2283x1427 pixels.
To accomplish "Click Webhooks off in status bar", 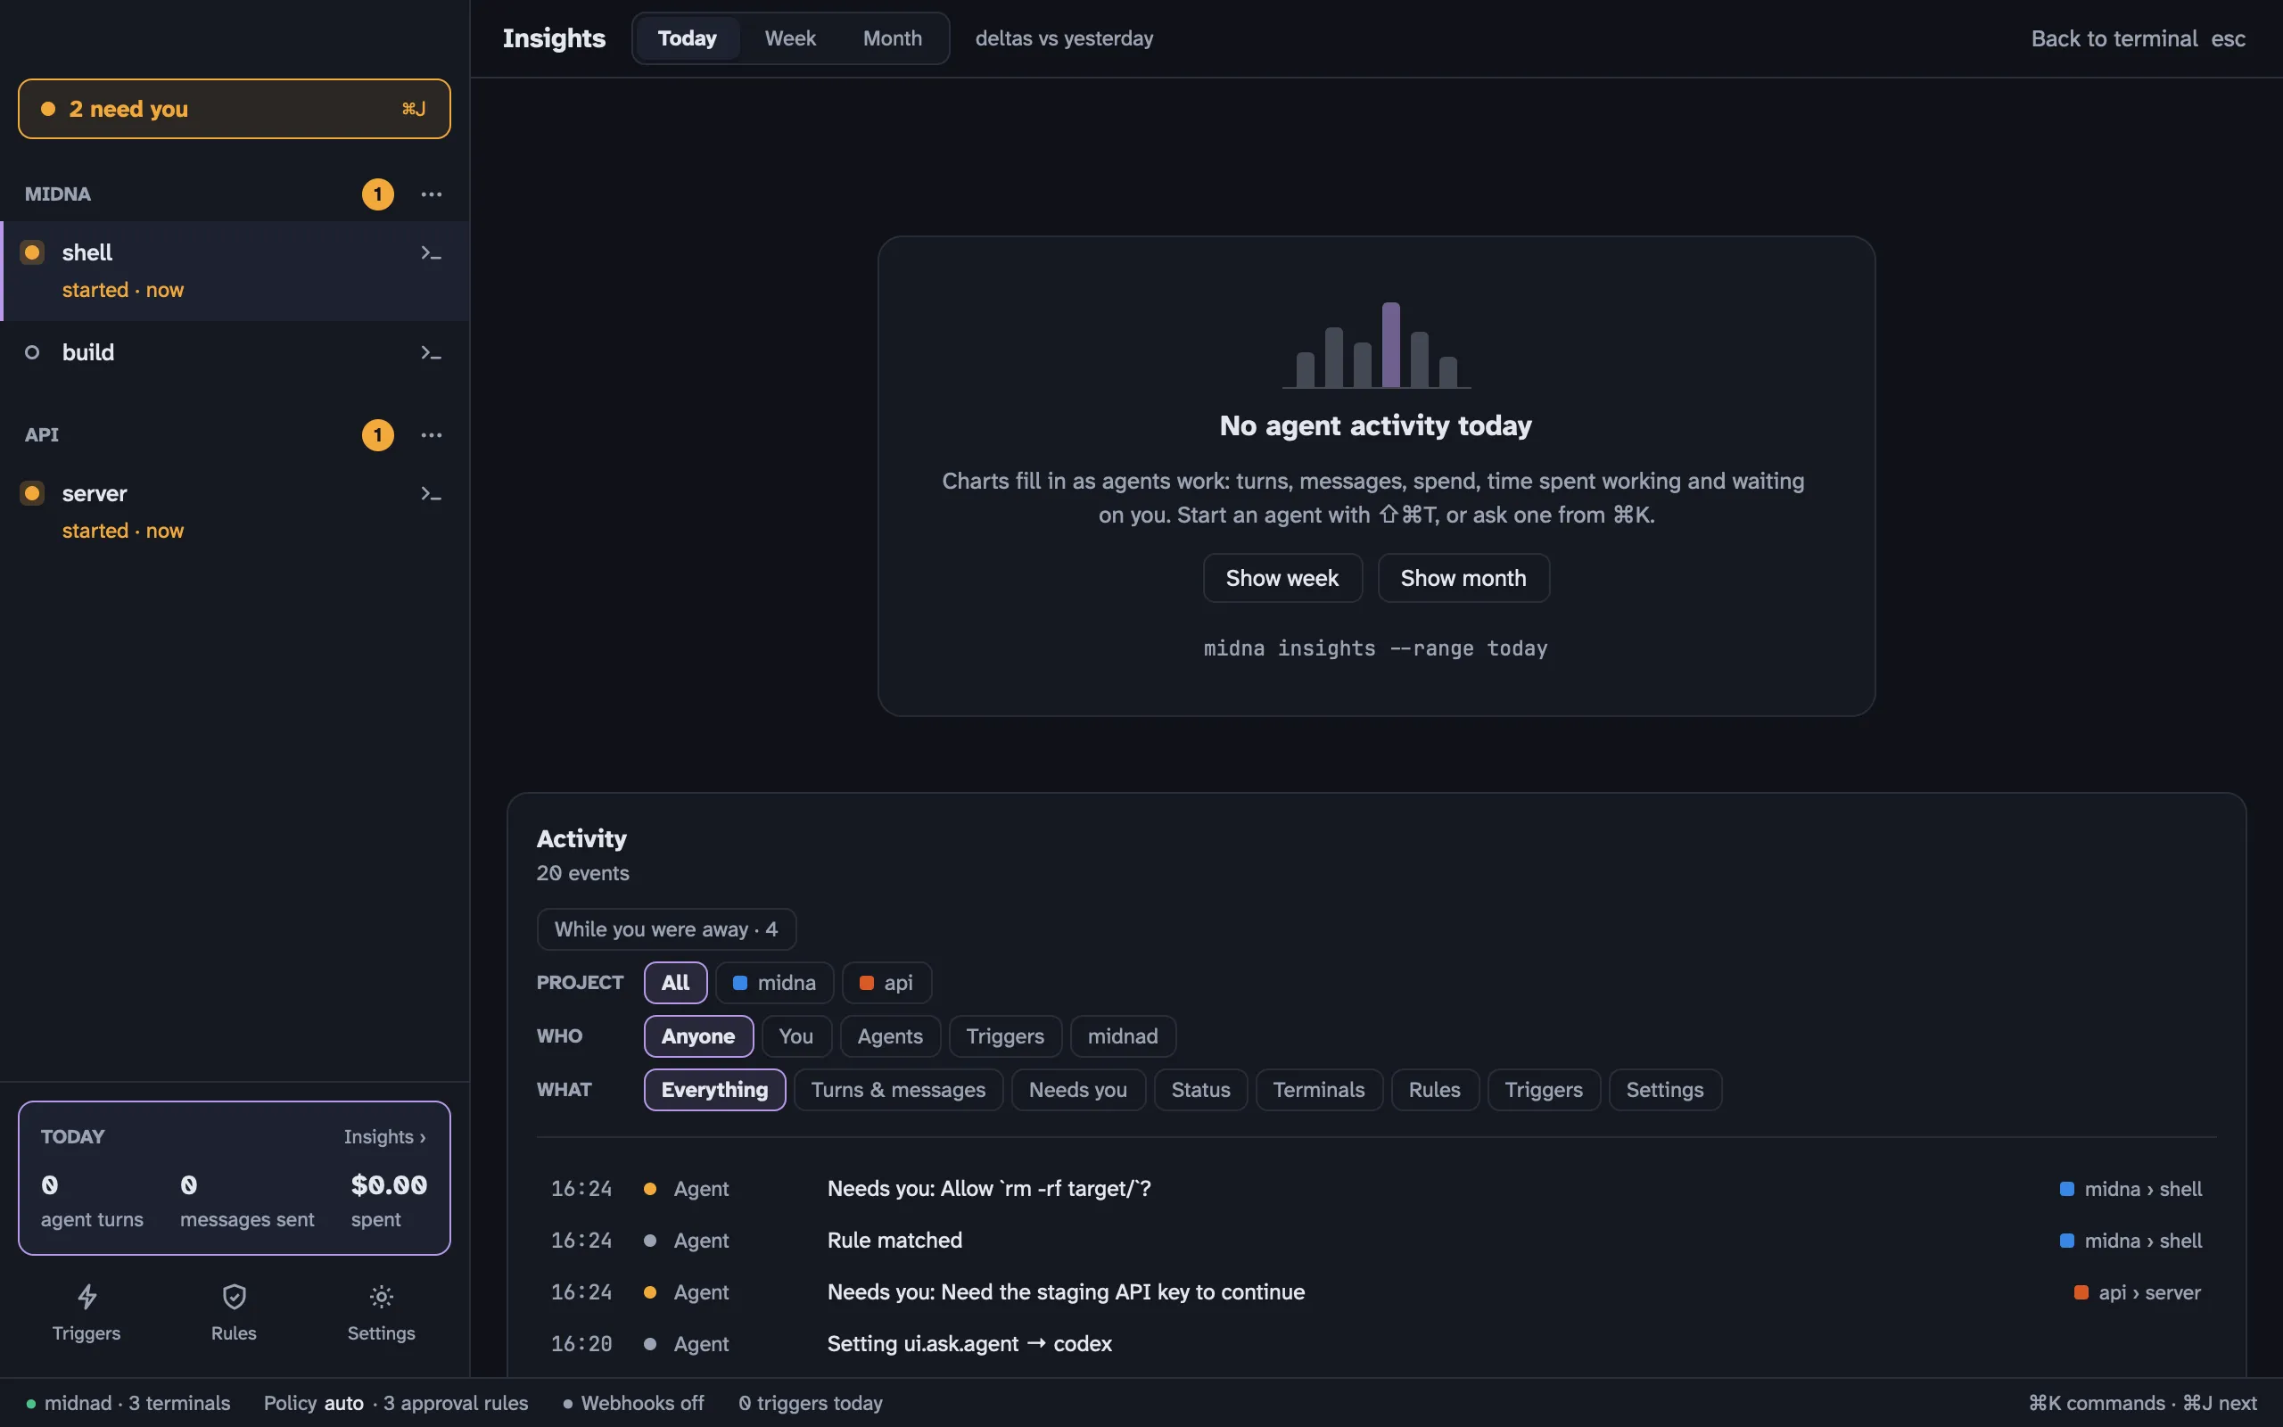I will pos(634,1404).
